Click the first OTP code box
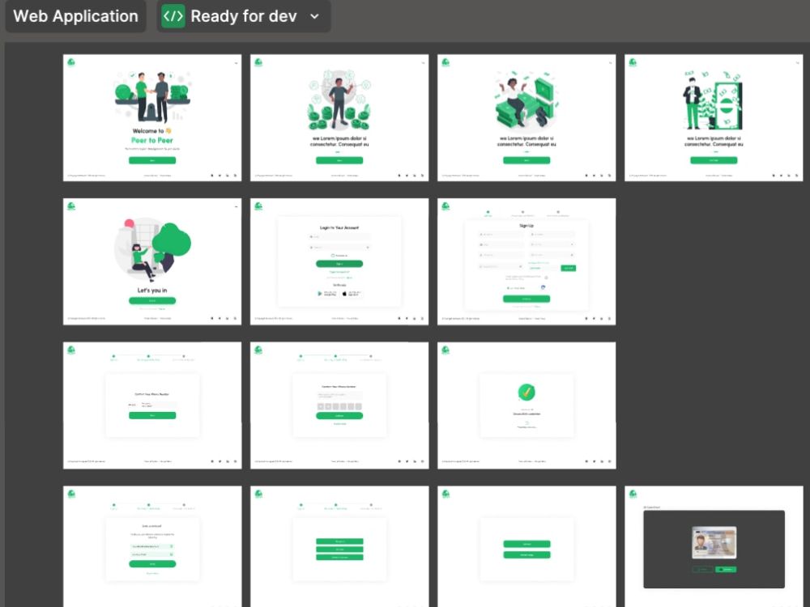Viewport: 810px width, 607px height. (x=320, y=407)
